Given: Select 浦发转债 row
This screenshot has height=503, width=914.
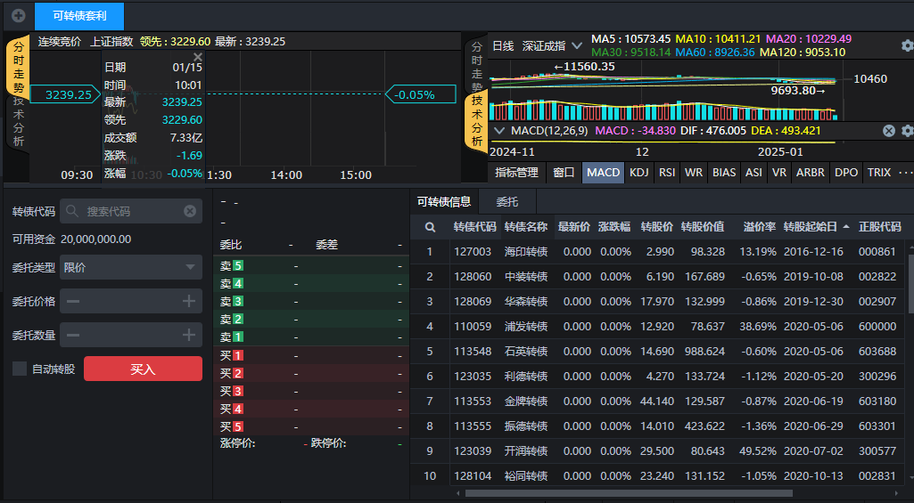Looking at the screenshot, I should [x=659, y=327].
